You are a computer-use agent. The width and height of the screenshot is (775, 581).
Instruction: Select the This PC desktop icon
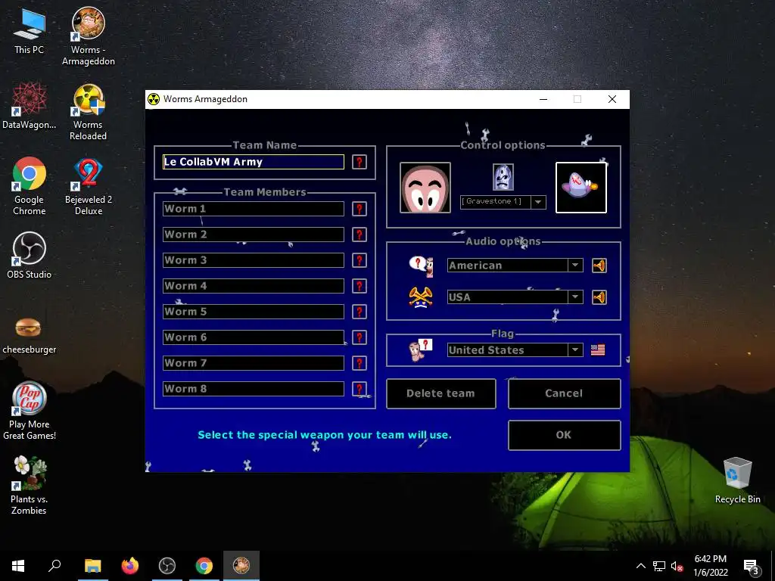click(30, 31)
